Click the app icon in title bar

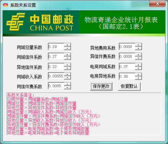(x=5, y=5)
